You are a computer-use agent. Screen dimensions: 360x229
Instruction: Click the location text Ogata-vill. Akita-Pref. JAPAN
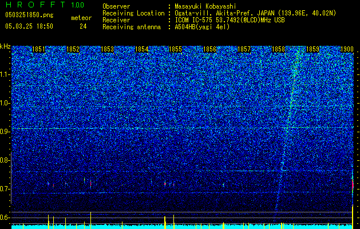224,13
